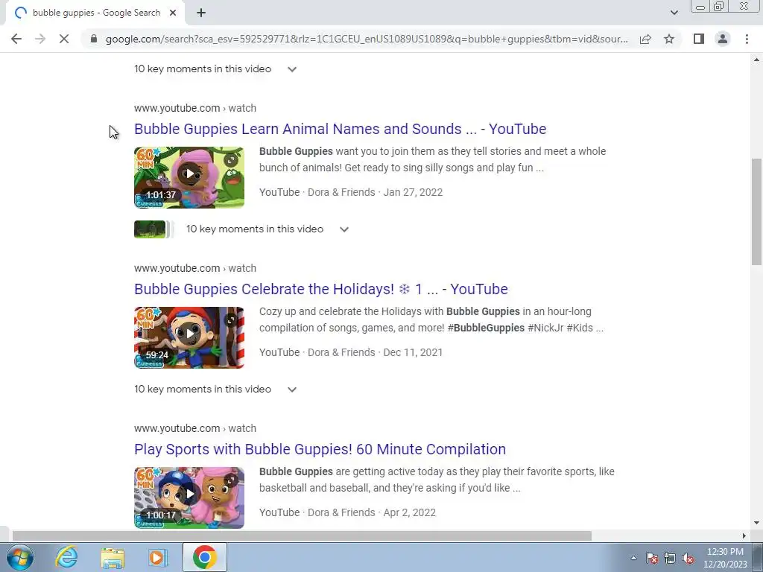Open Bubble Guppies Celebrate the Holidays link
763x572 pixels.
321,289
